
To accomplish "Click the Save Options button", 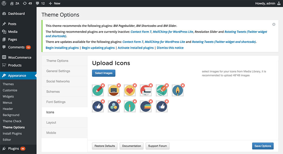I will point(263,146).
